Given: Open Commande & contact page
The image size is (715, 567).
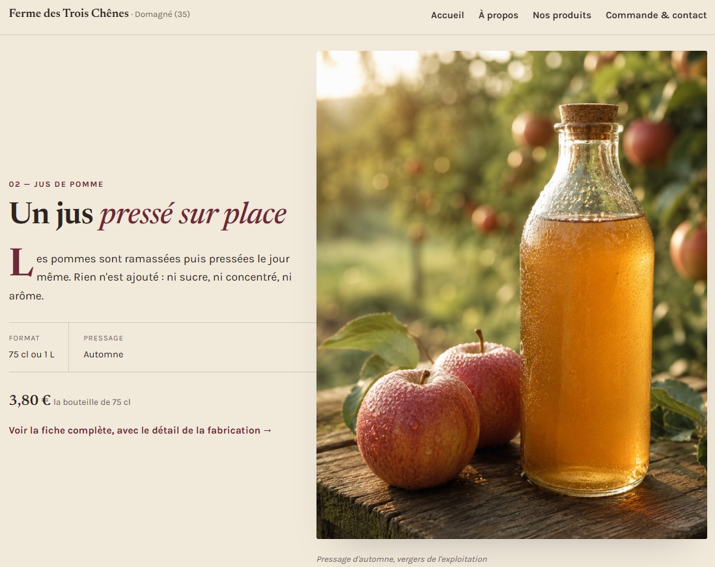Looking at the screenshot, I should [x=656, y=15].
